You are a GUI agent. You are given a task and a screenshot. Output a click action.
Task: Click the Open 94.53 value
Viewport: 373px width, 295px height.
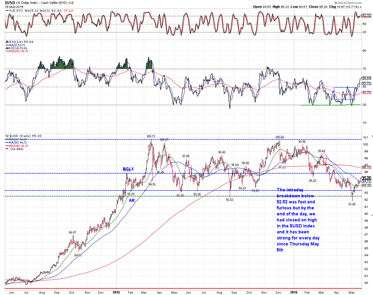point(262,7)
